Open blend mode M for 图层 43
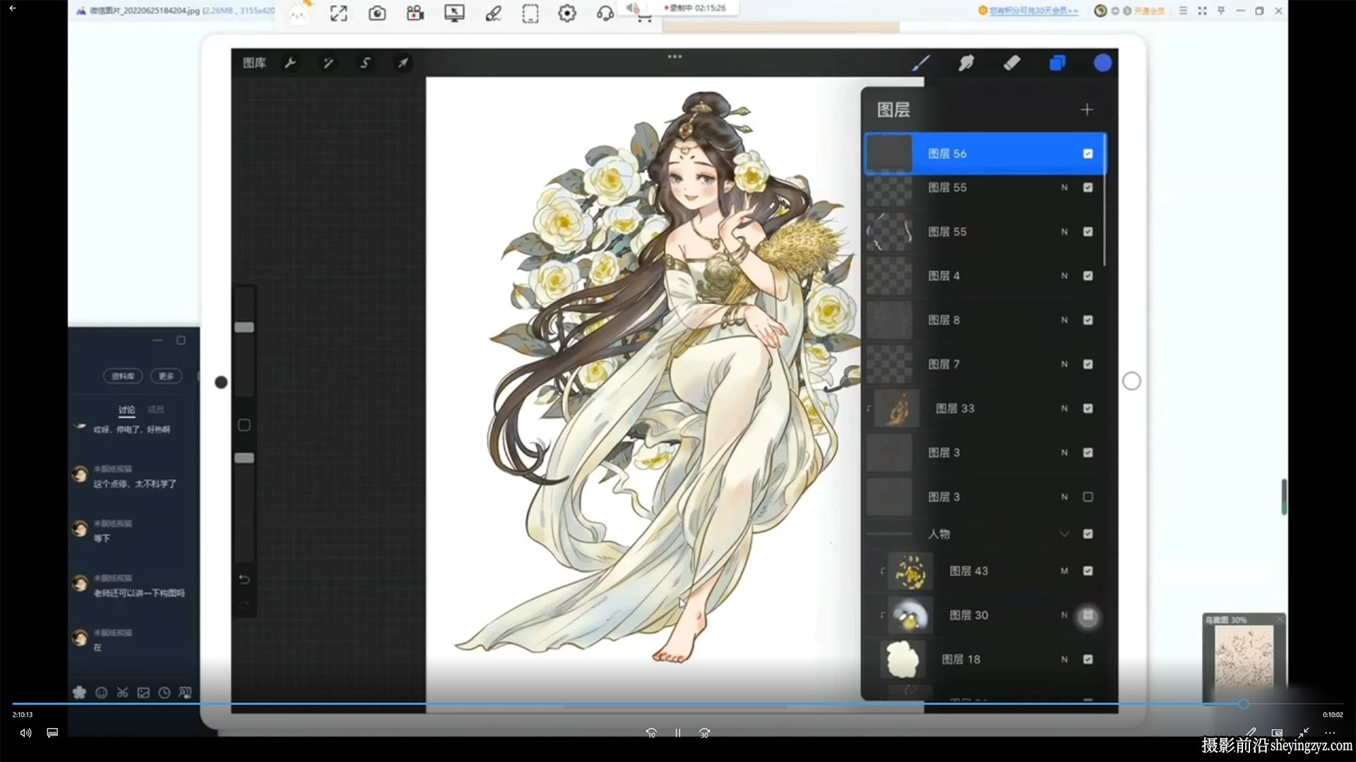 tap(1064, 571)
